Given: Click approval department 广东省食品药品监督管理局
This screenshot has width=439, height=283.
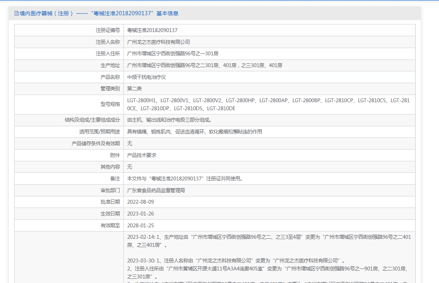Looking at the screenshot, I should [x=156, y=190].
